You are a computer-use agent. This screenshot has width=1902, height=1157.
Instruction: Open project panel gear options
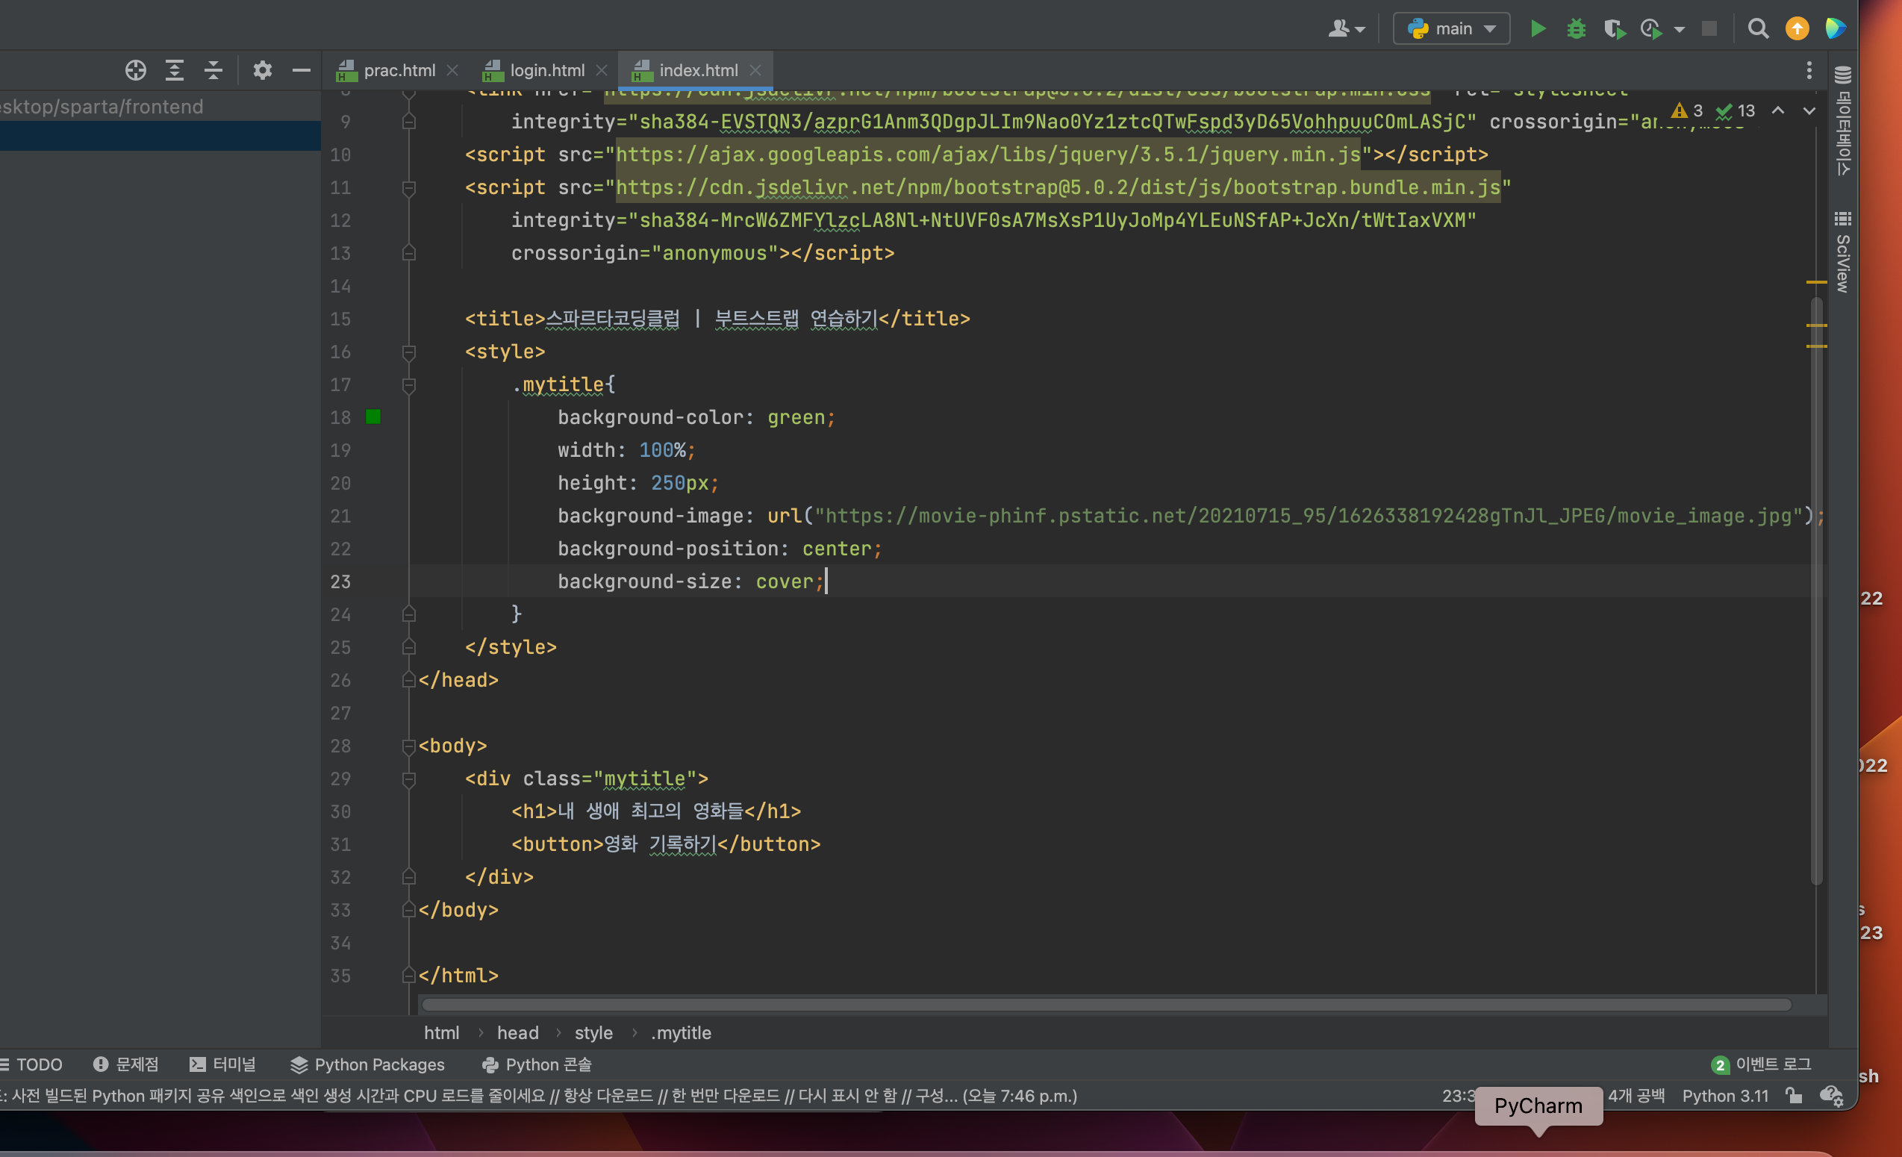(263, 70)
